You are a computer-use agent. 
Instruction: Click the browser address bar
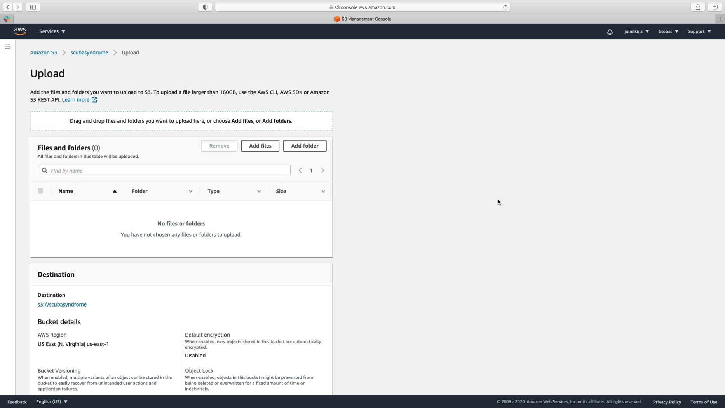(362, 7)
